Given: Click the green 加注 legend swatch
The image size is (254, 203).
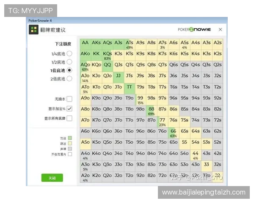Looking at the screenshot, I should pos(70,138).
